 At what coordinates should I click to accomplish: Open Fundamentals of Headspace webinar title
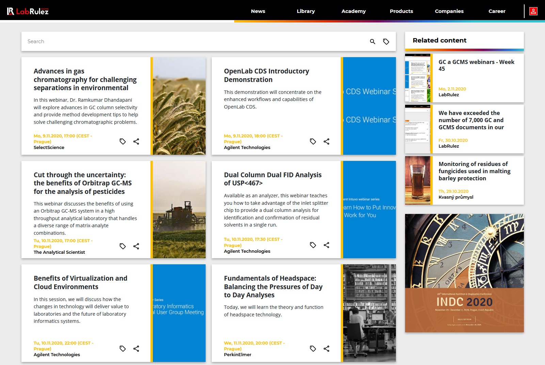(x=273, y=287)
